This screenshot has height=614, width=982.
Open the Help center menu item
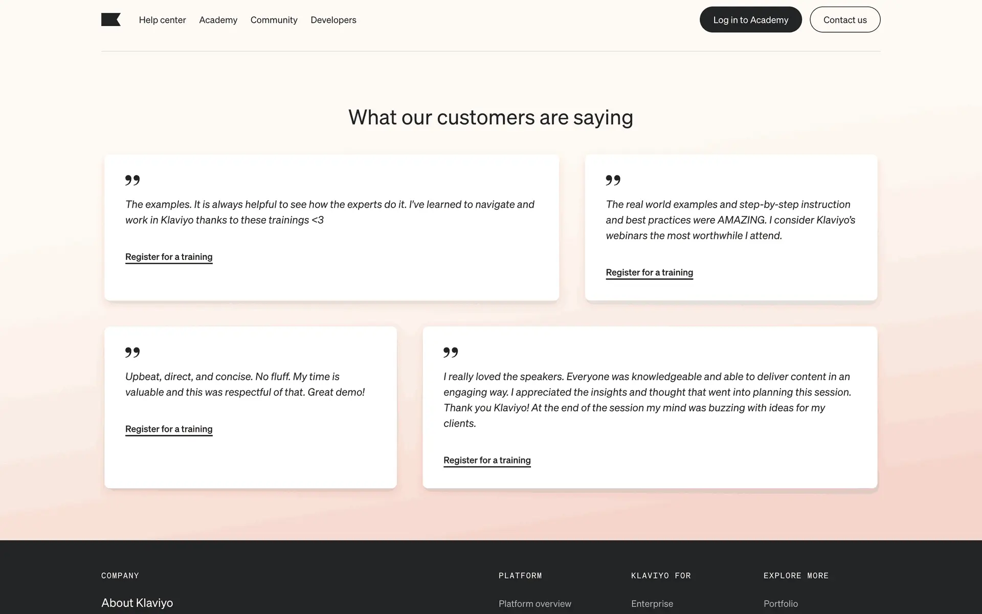pyautogui.click(x=162, y=20)
